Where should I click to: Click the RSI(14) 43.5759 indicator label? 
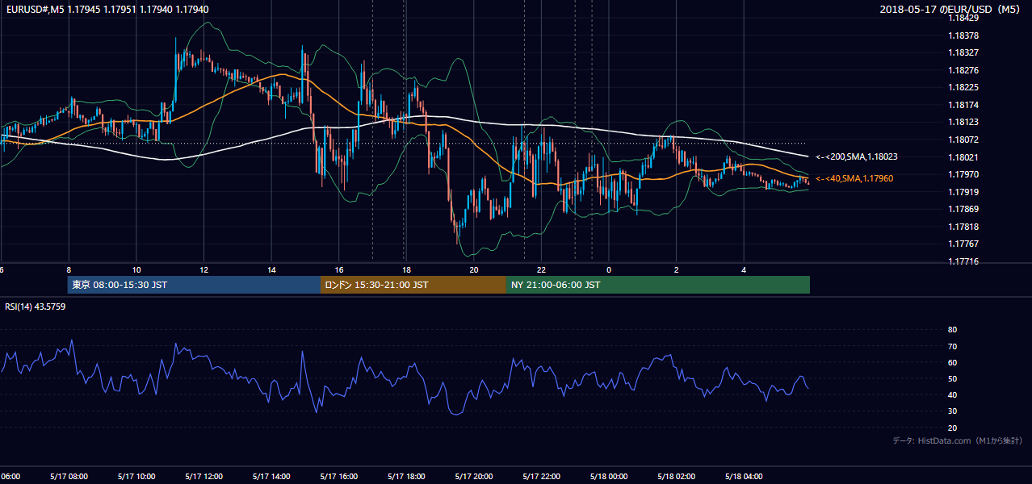(36, 307)
